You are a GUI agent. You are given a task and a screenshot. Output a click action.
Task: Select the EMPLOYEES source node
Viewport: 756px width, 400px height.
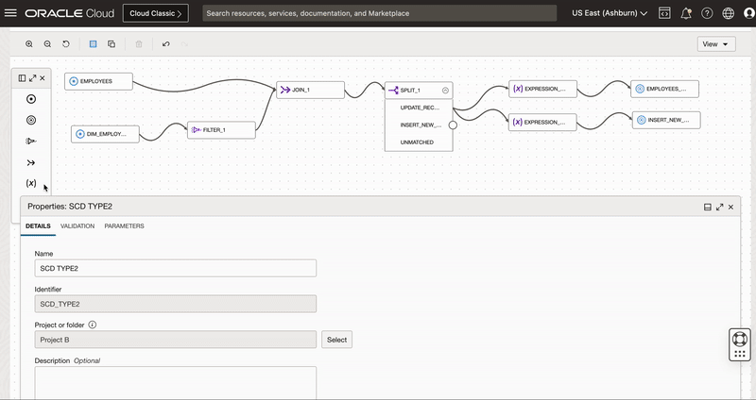coord(99,81)
